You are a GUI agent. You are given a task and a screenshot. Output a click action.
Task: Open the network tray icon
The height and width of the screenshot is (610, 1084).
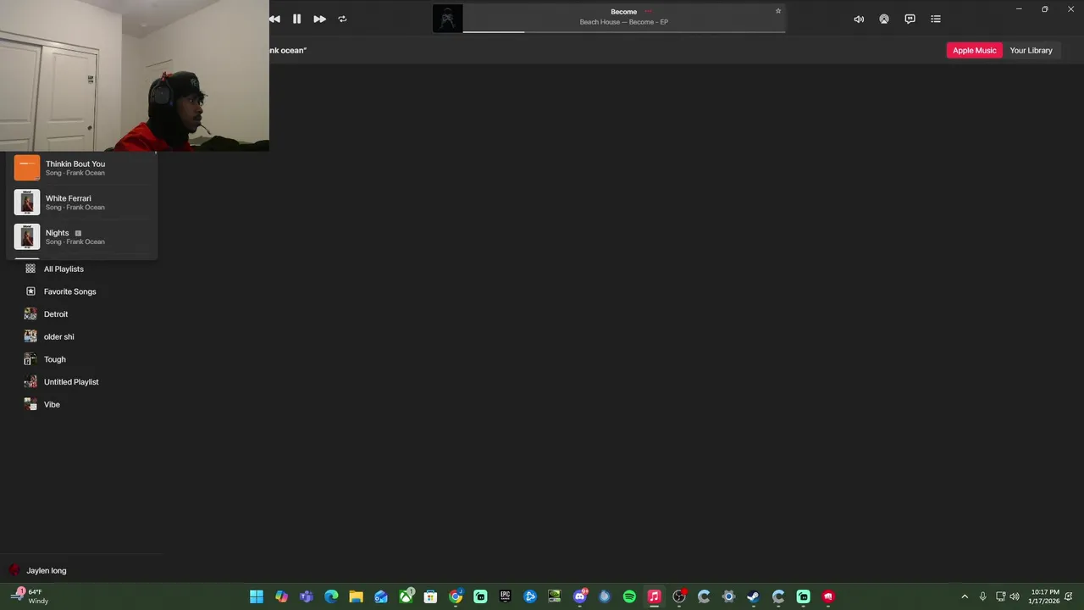(1000, 596)
